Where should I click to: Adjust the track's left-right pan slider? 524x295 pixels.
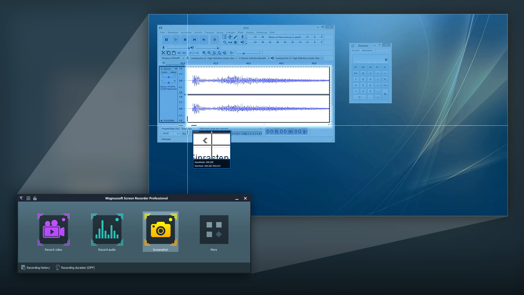[169, 83]
